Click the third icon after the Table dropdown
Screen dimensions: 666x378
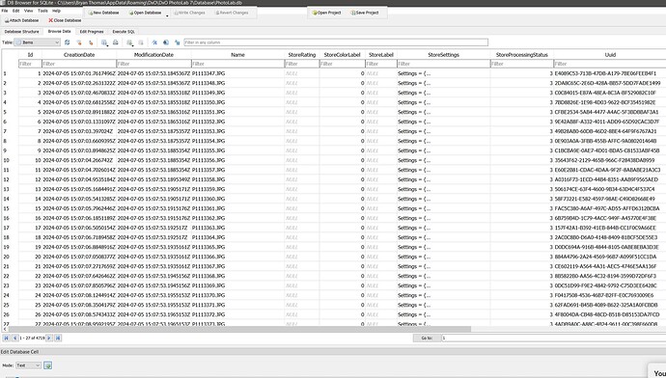[91, 42]
